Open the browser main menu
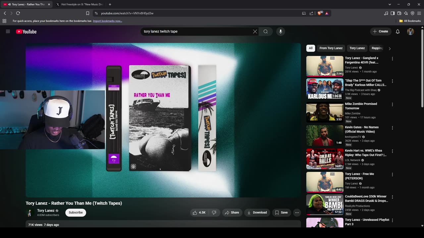Viewport: 424px width, 238px height. tap(419, 13)
